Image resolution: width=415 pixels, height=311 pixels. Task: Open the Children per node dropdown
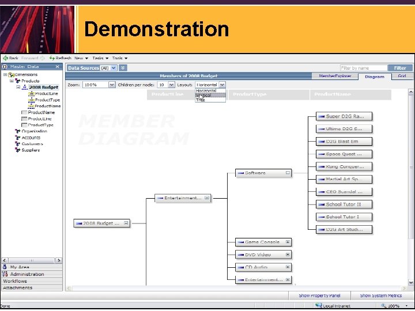(x=172, y=85)
